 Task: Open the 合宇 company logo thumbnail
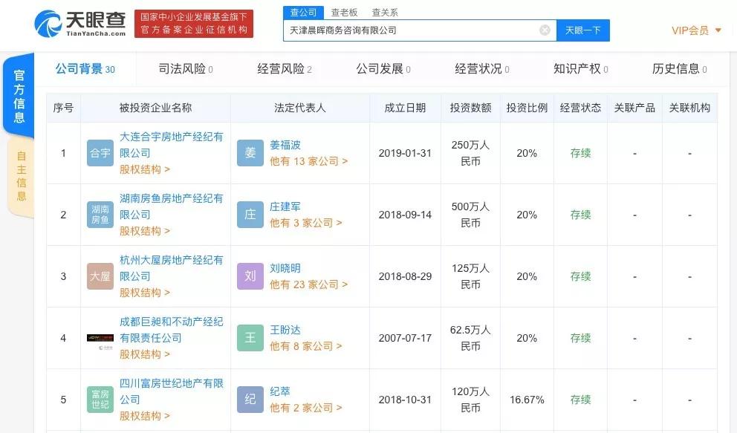click(100, 153)
